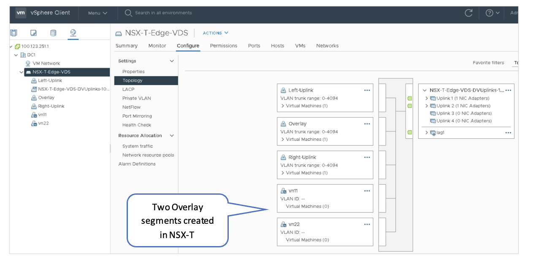Screen dimensions: 536x268
Task: Expand Virtual Machines under Overlay port group
Action: coord(283,139)
